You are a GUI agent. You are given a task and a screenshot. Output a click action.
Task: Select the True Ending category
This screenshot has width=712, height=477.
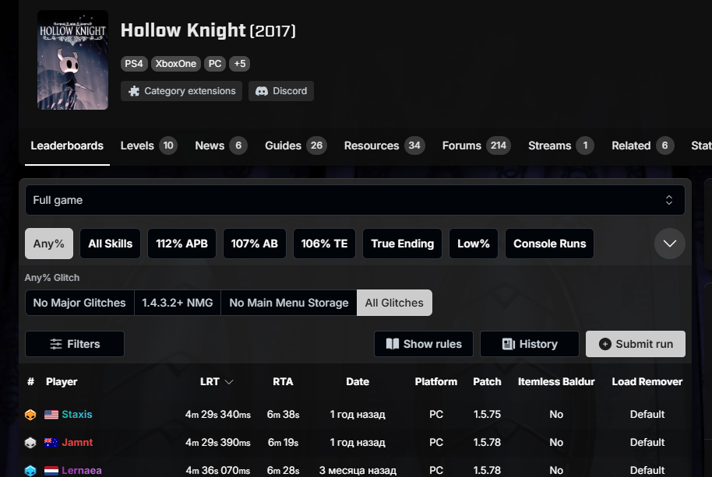click(402, 244)
